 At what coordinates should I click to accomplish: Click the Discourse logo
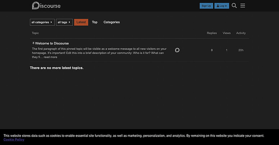click(46, 6)
